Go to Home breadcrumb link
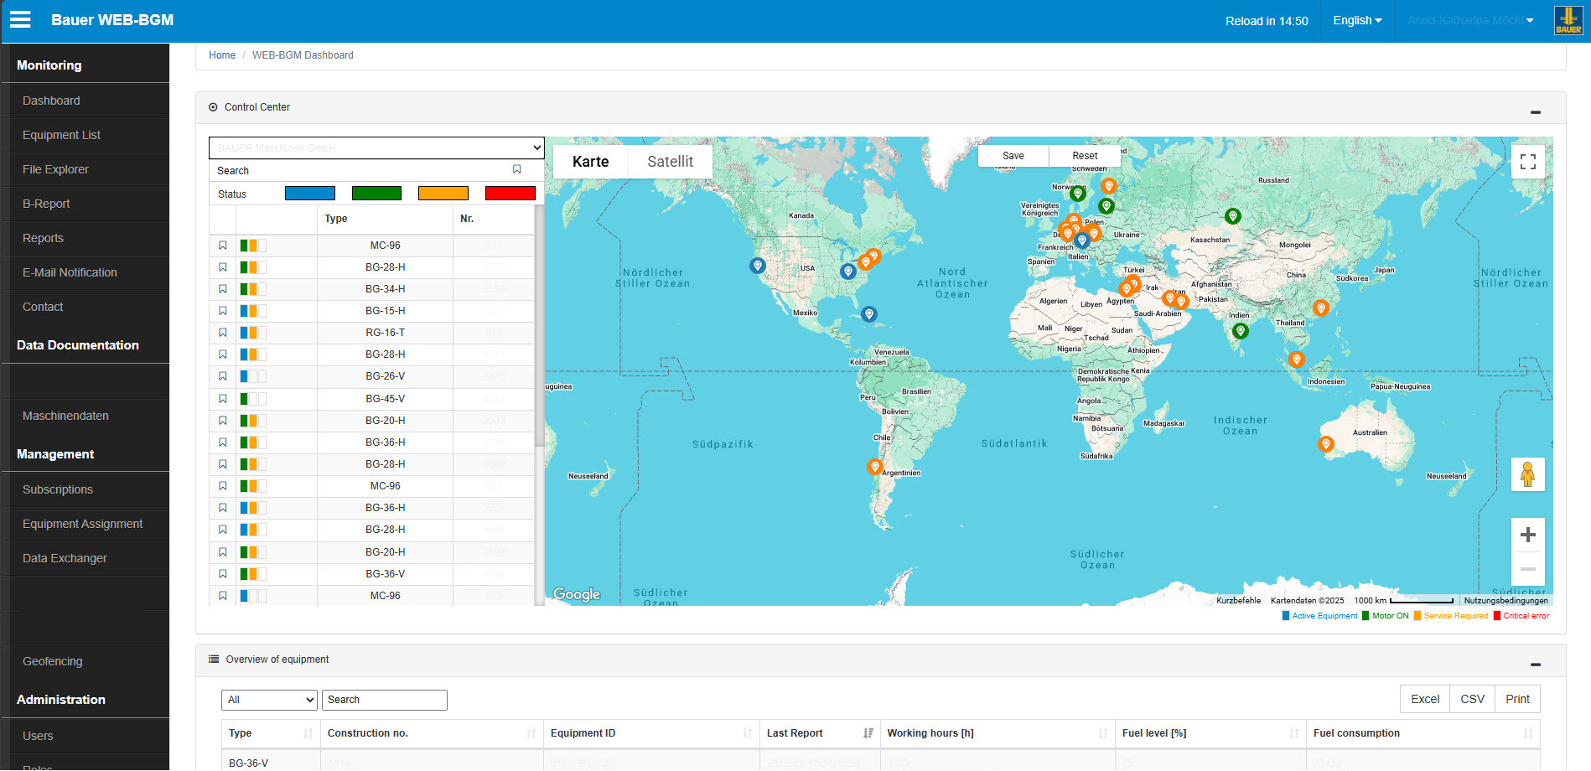Image resolution: width=1591 pixels, height=771 pixels. coord(222,55)
